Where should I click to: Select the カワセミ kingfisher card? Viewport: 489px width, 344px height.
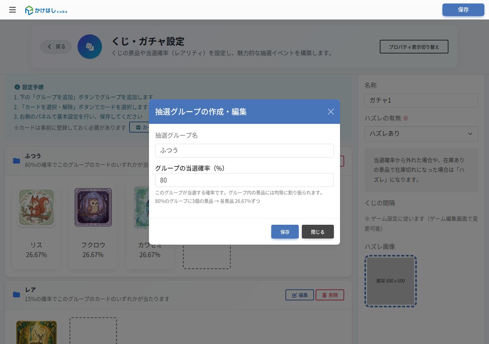pyautogui.click(x=150, y=226)
